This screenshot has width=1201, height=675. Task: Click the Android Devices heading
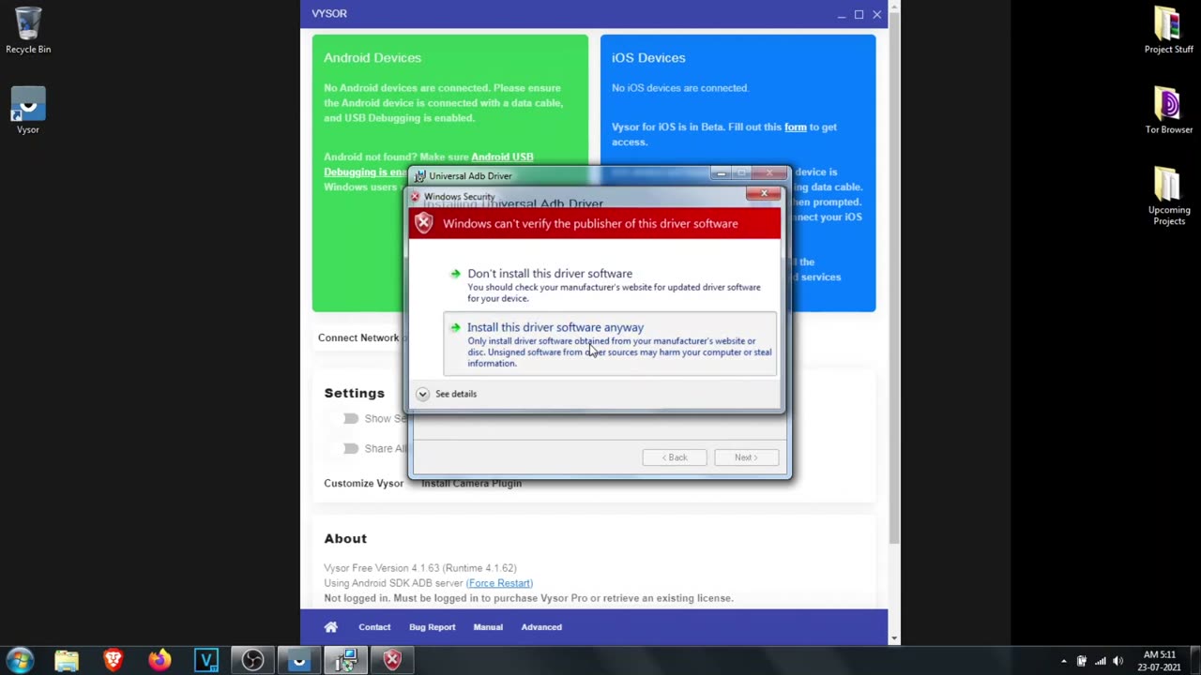(x=372, y=57)
